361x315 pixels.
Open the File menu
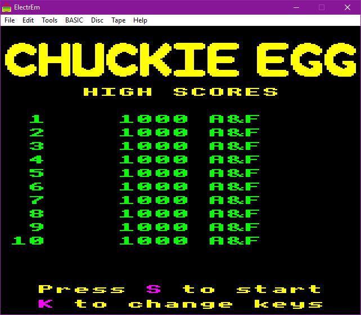tap(10, 20)
